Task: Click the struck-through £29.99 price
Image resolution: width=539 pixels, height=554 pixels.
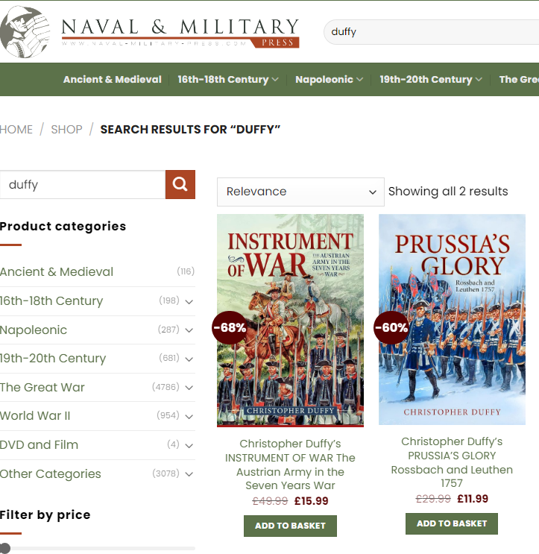Action: tap(433, 499)
